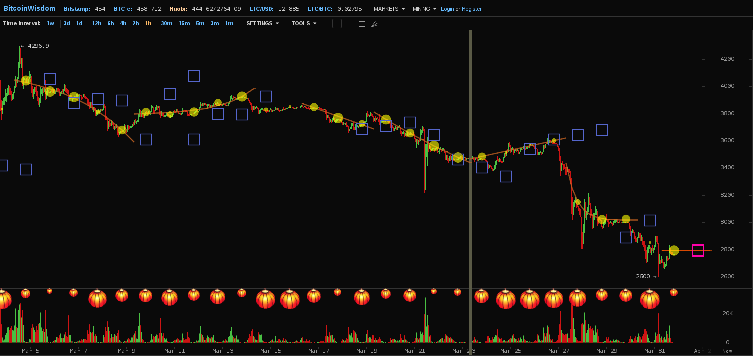Select the 4h time interval

123,23
